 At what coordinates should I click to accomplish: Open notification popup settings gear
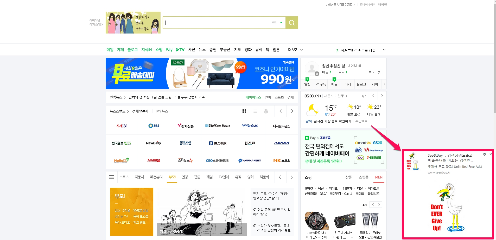click(x=485, y=154)
